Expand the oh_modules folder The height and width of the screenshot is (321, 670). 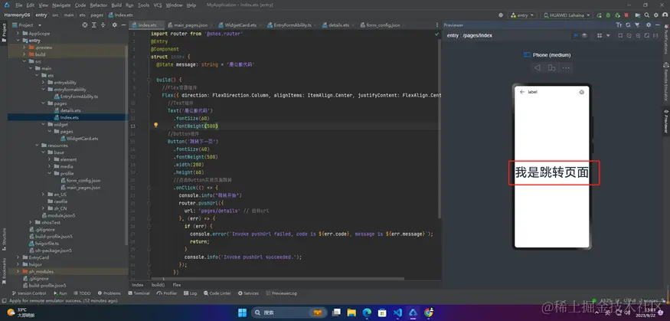coord(18,271)
